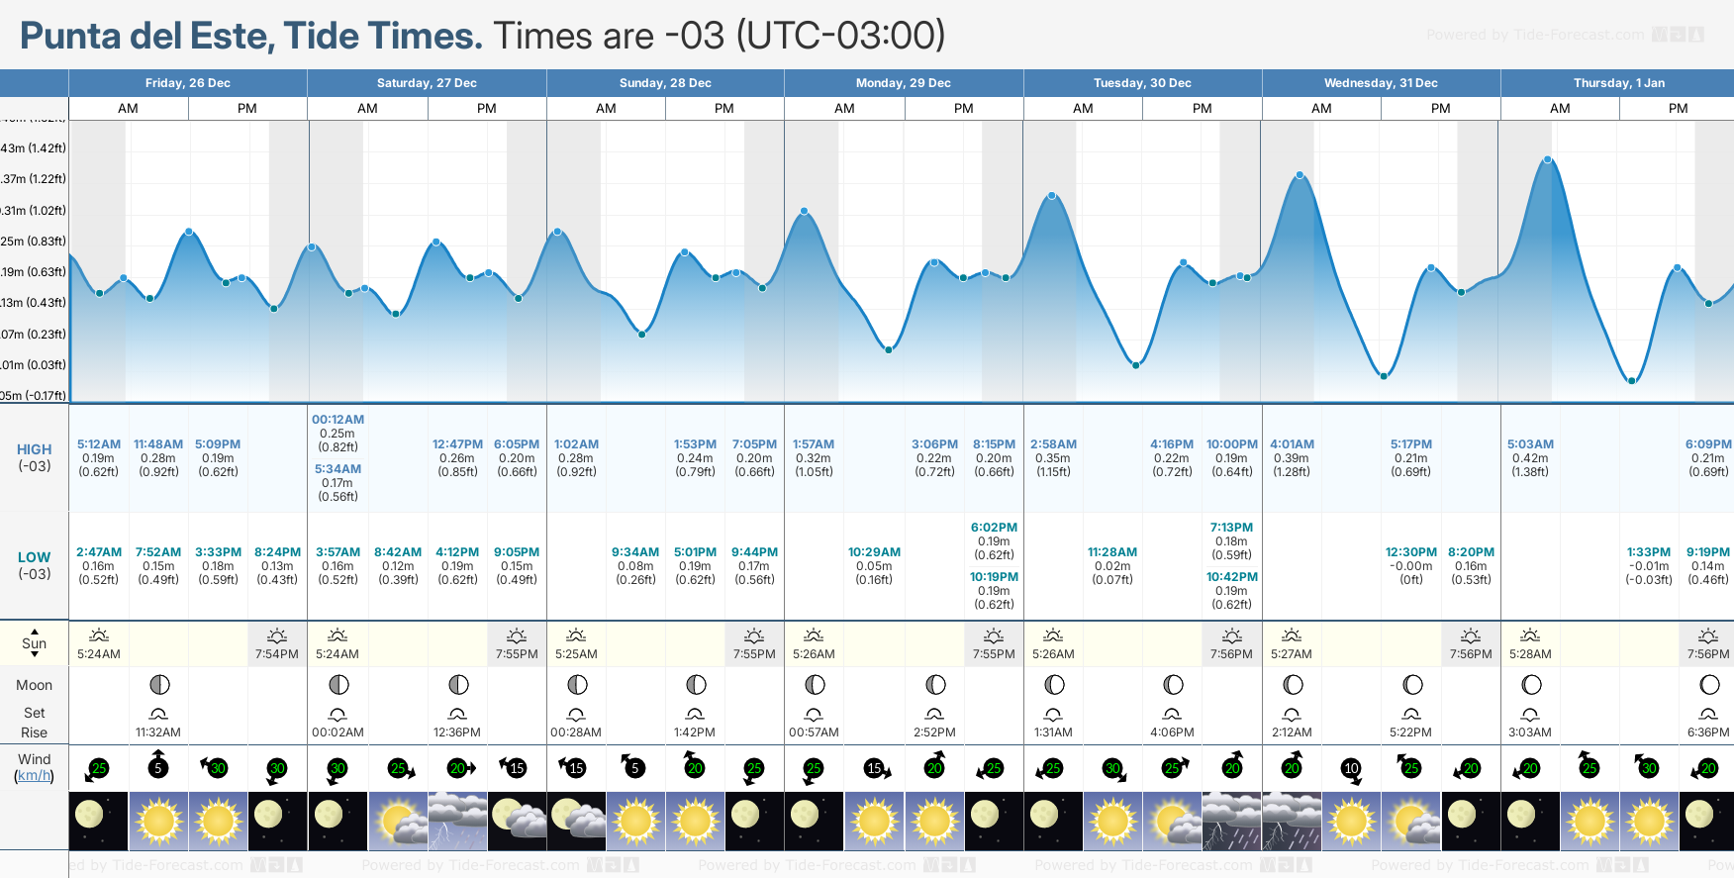Click the km/h wind unit link
This screenshot has width=1734, height=878.
tap(34, 776)
